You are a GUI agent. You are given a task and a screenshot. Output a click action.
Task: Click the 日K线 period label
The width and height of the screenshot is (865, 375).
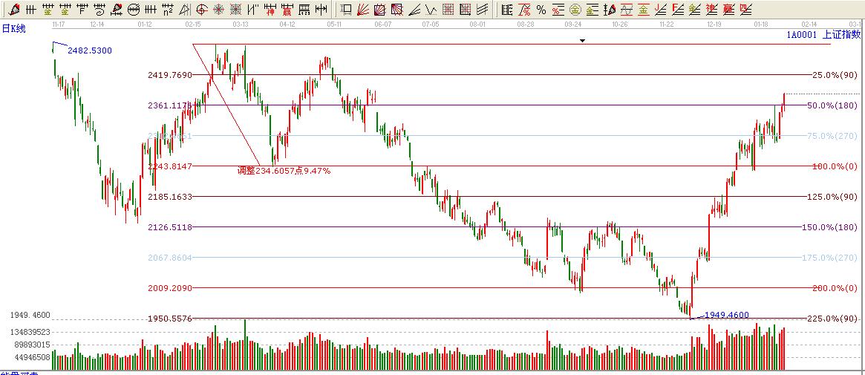tap(15, 27)
